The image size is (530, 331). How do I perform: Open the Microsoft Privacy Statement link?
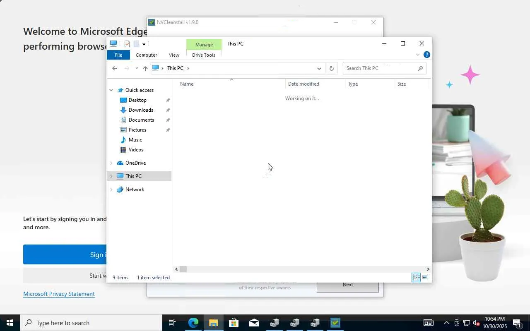(59, 294)
